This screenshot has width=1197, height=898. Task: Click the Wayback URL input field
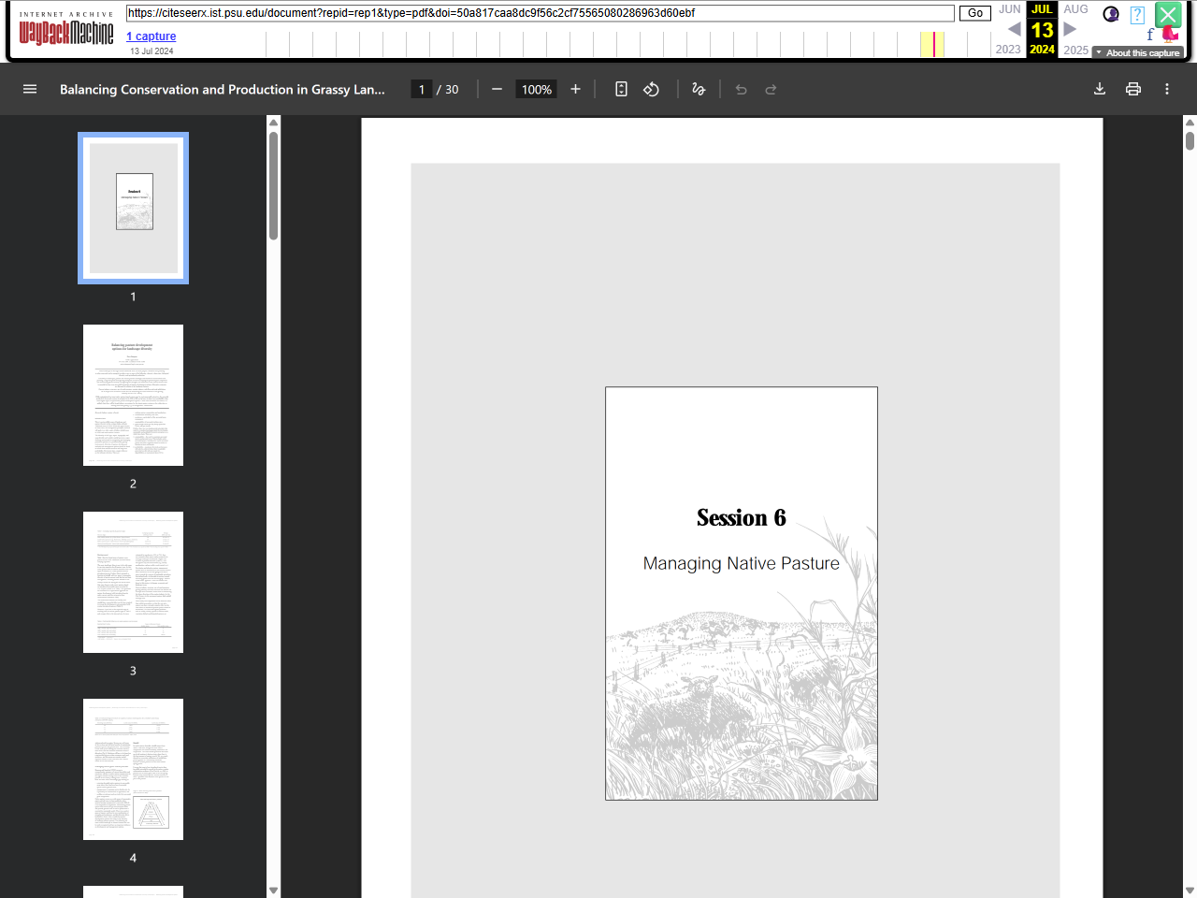pyautogui.click(x=540, y=13)
